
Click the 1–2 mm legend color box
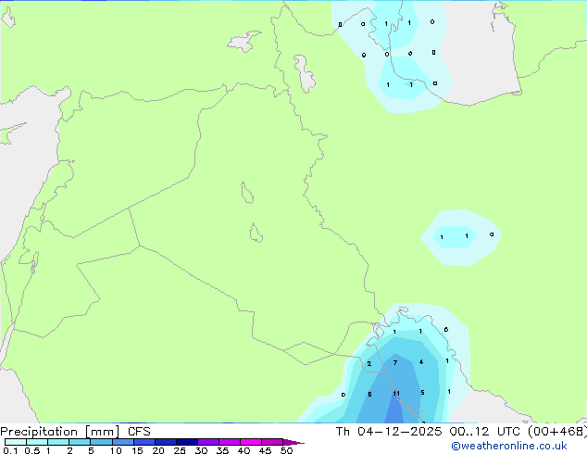pyautogui.click(x=58, y=442)
